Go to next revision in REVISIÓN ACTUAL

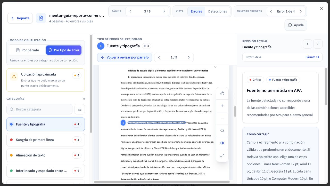pos(318,44)
